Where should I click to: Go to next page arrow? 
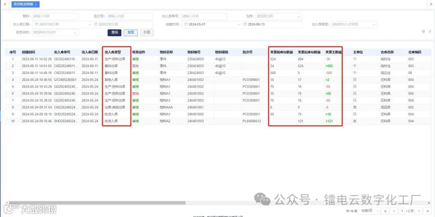pos(419,211)
